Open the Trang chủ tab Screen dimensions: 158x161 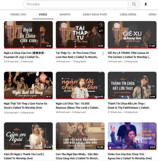tap(18, 14)
